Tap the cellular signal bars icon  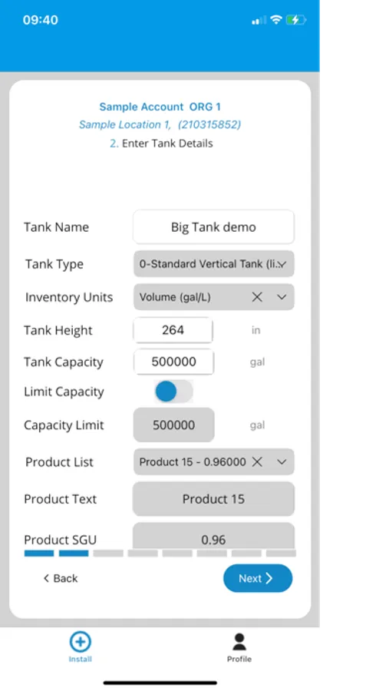[x=259, y=20]
